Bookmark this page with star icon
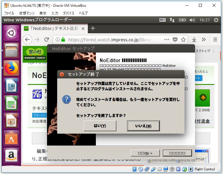223x174 pixels. (x=183, y=39)
